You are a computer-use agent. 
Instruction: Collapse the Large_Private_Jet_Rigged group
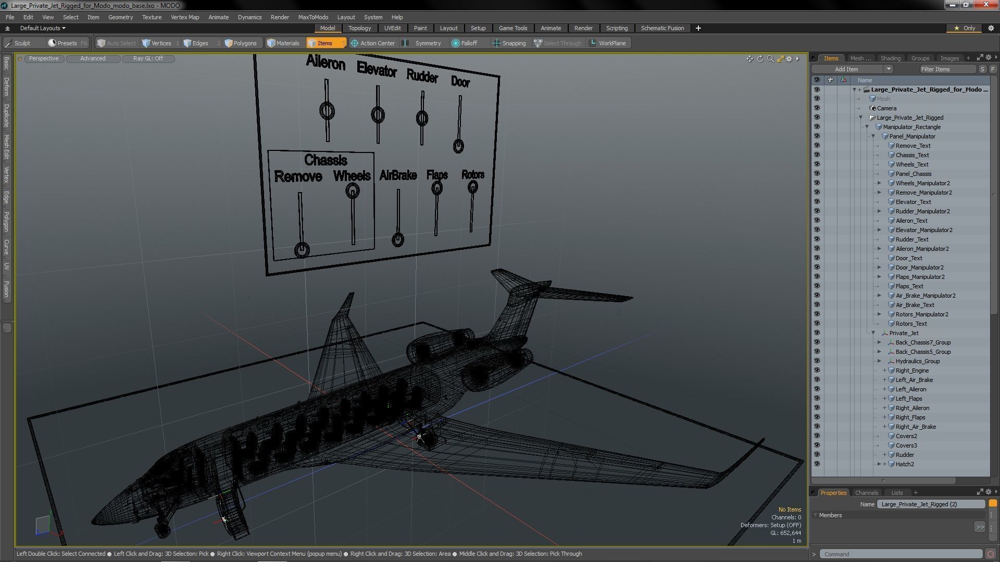pos(861,118)
